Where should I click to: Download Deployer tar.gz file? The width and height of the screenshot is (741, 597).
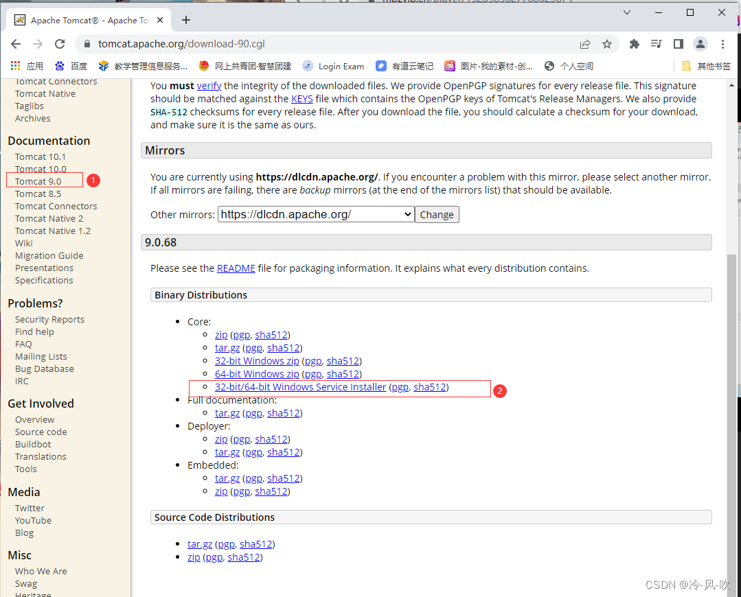click(x=227, y=452)
